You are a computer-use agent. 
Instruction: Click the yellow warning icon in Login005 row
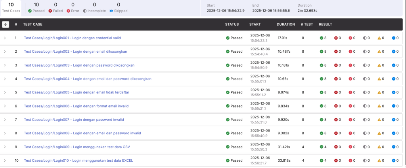click(x=379, y=92)
